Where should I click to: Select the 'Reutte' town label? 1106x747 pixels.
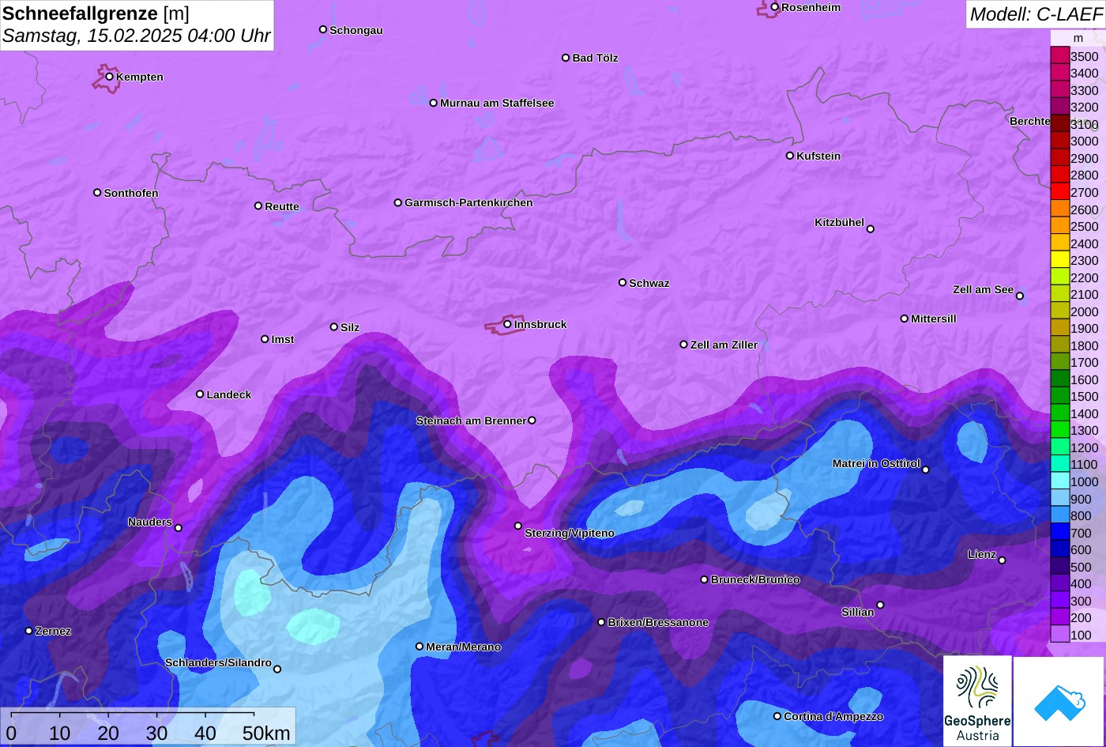tap(282, 206)
